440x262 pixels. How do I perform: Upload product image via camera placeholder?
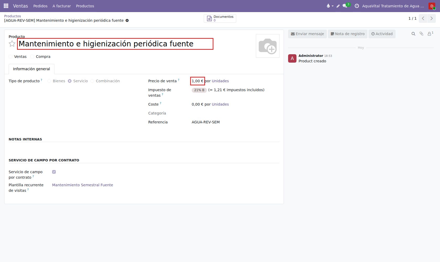pos(268,46)
